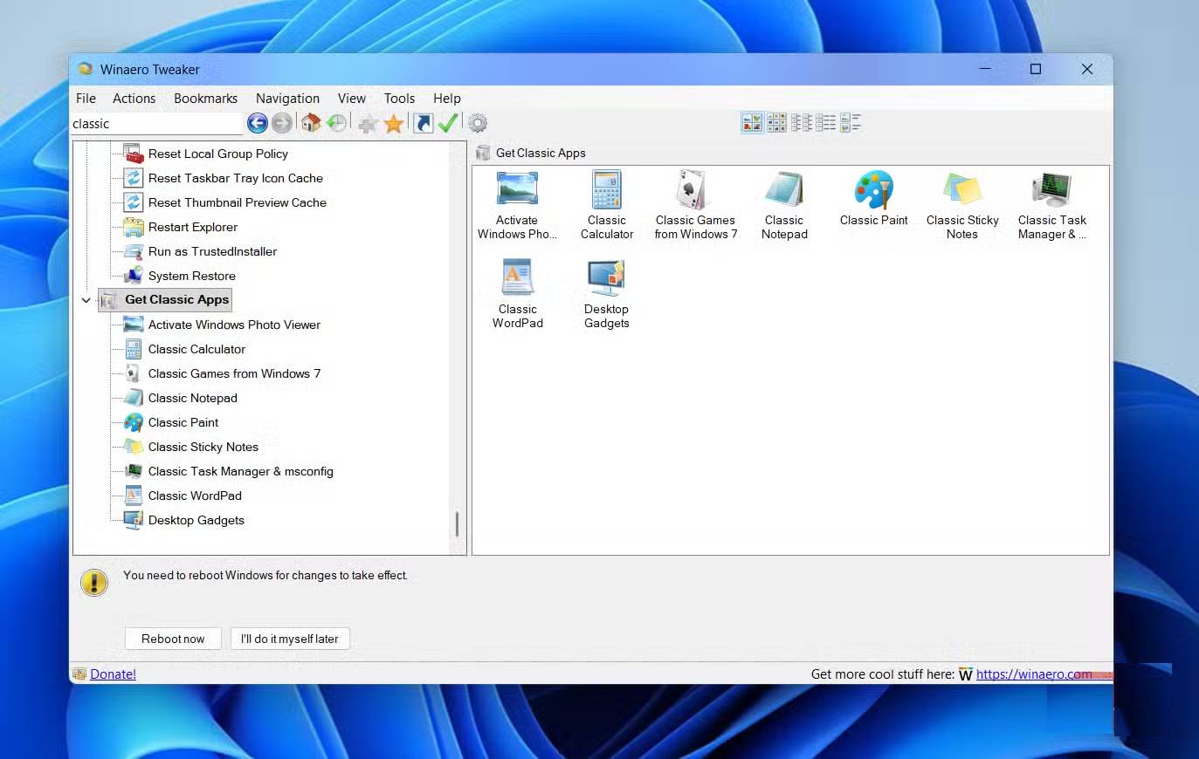This screenshot has height=759, width=1199.
Task: Click the Reboot now button
Action: [172, 638]
